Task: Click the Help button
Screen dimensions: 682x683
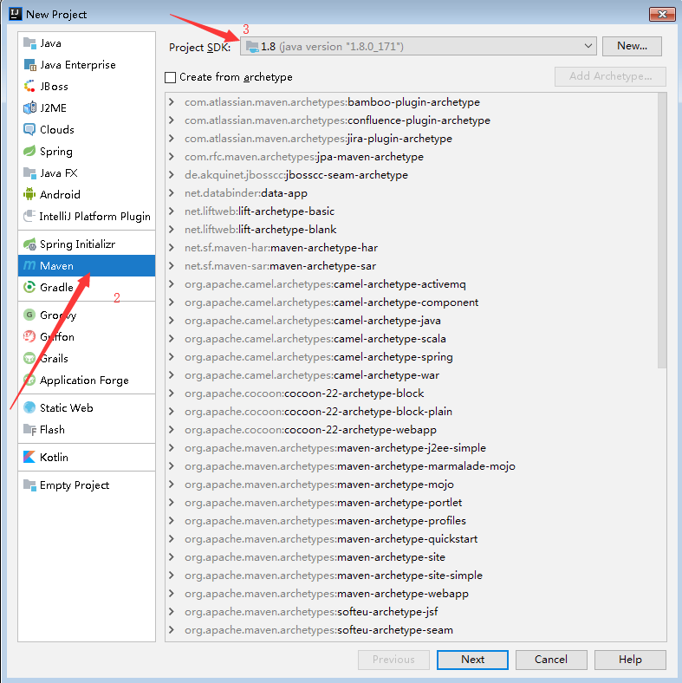Action: (x=630, y=660)
